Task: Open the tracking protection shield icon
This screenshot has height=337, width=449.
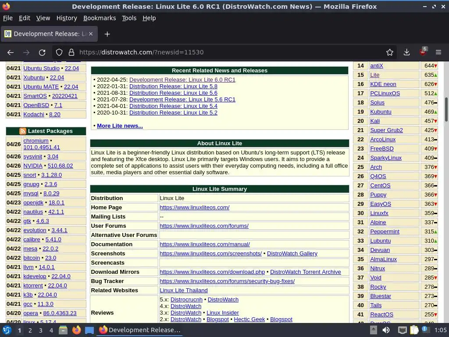Action: [59, 53]
